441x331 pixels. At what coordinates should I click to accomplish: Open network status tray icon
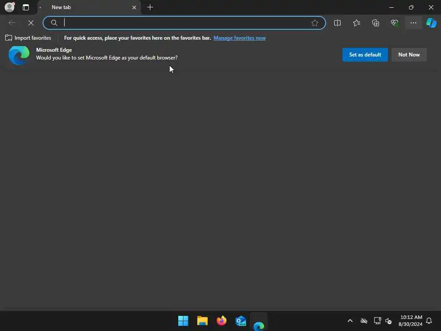(377, 321)
